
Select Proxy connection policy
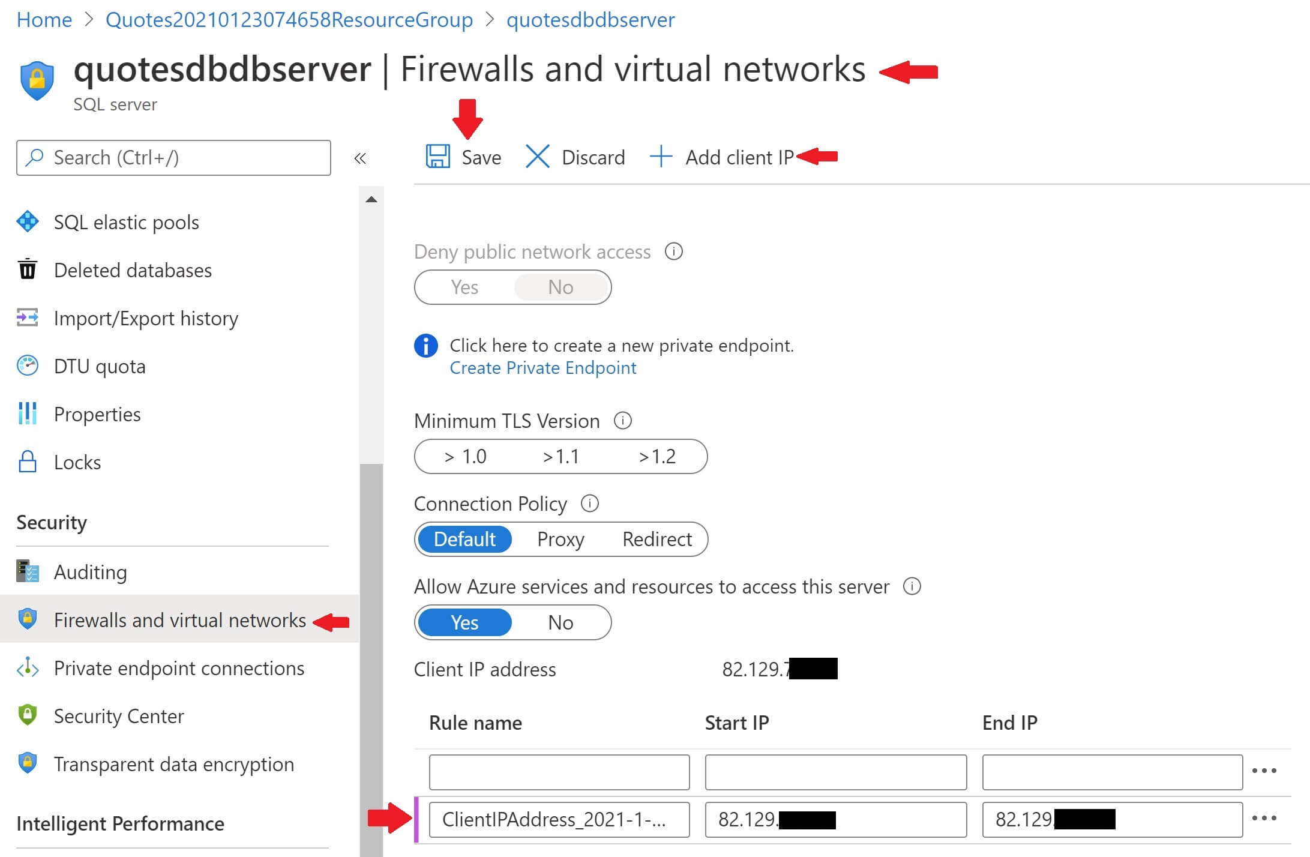560,539
